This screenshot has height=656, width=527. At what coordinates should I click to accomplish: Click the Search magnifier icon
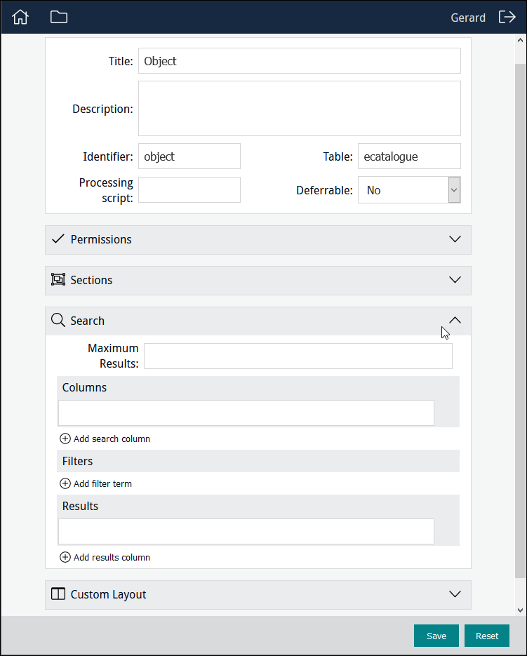(x=58, y=321)
